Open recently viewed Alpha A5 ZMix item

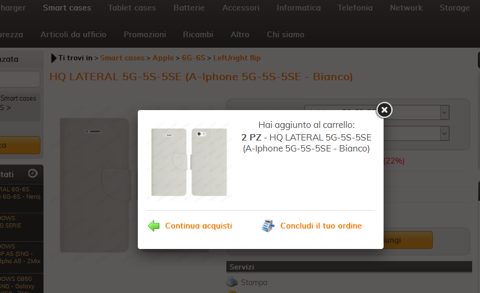point(20,254)
